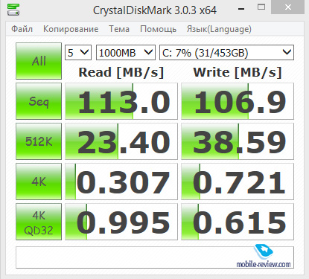Screen dimensions: 309x279
Task: Click the 4K QD32 read result 0.995
Action: tap(121, 222)
